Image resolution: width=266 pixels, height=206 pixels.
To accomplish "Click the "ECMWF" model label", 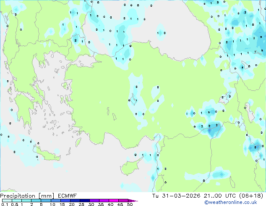I will [x=68, y=196].
